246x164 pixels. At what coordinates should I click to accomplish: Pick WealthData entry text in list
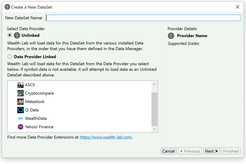(x=36, y=118)
